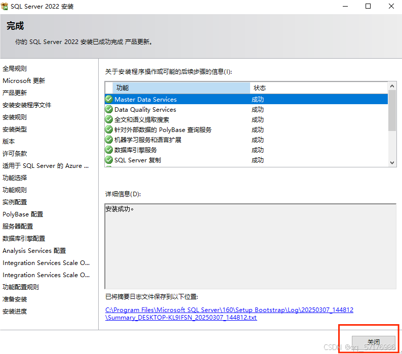This screenshot has height=354, width=402.
Task: Click the 功能选择 step
Action: point(15,178)
